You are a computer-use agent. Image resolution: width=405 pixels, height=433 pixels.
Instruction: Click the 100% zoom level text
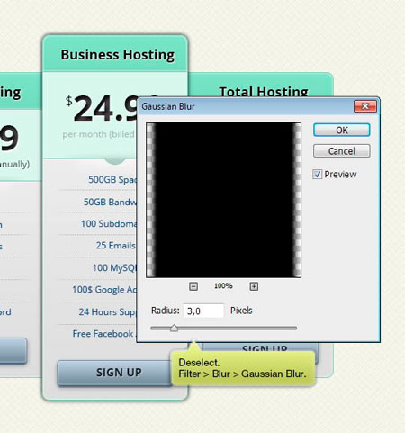[x=223, y=285]
